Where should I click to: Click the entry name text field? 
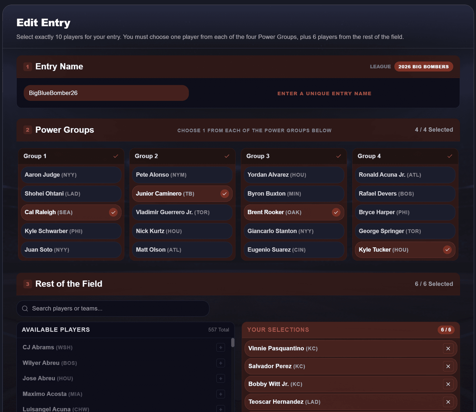106,93
